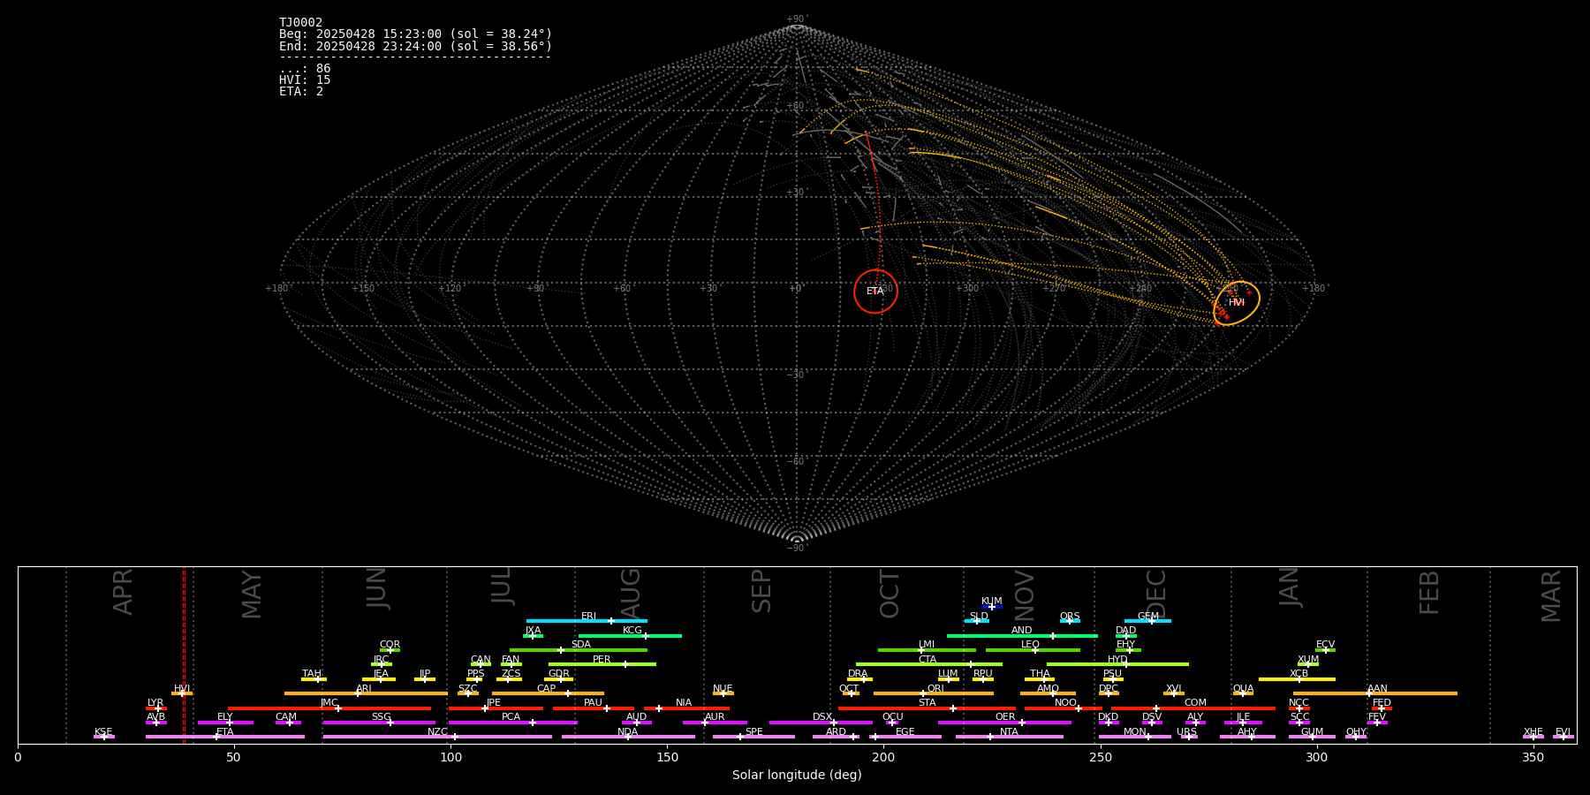This screenshot has height=795, width=1590.
Task: Click the SLD shower label in the timeline
Action: [x=979, y=616]
